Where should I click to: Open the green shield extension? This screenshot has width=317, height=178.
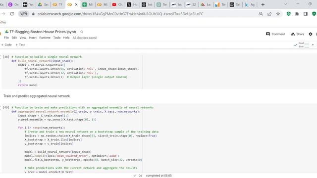(x=288, y=14)
